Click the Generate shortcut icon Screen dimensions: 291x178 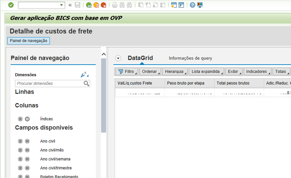(x=181, y=5)
